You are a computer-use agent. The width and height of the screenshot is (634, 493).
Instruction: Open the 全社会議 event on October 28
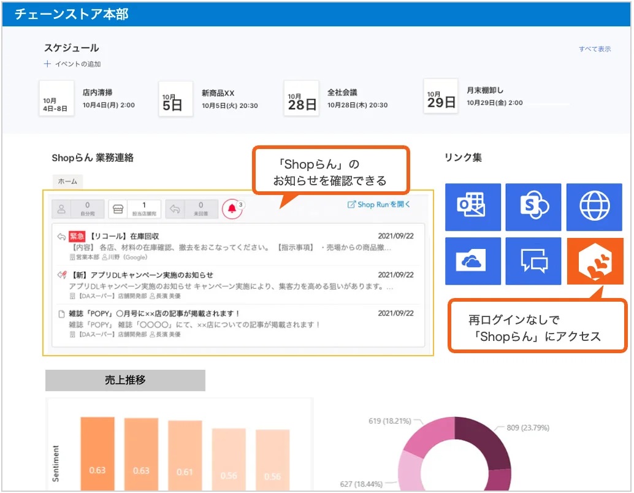click(x=342, y=93)
